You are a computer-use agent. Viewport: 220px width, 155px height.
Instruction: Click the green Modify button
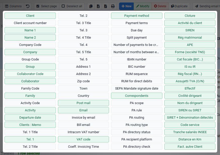(x=143, y=6)
